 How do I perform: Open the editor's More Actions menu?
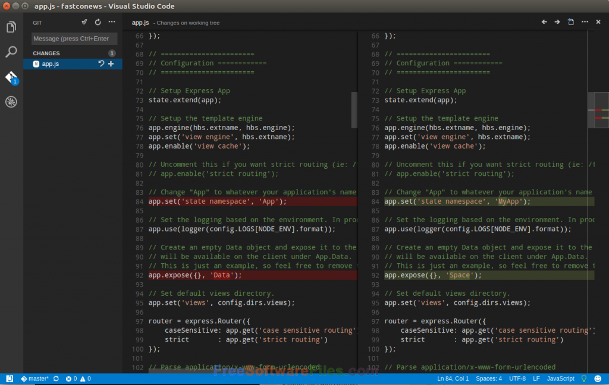point(585,21)
